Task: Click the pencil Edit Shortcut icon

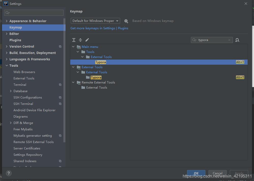Action: [87, 40]
